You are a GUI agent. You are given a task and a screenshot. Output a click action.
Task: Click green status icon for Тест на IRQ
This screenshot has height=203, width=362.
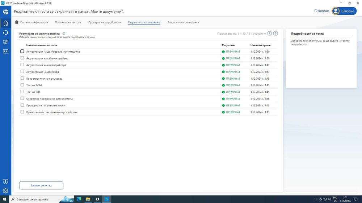[223, 92]
